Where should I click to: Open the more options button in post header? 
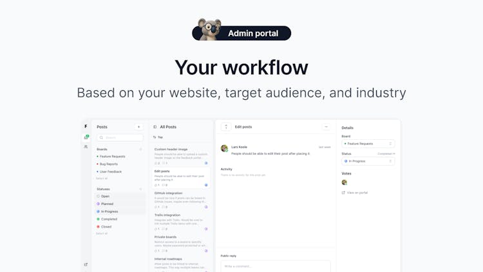(x=327, y=127)
